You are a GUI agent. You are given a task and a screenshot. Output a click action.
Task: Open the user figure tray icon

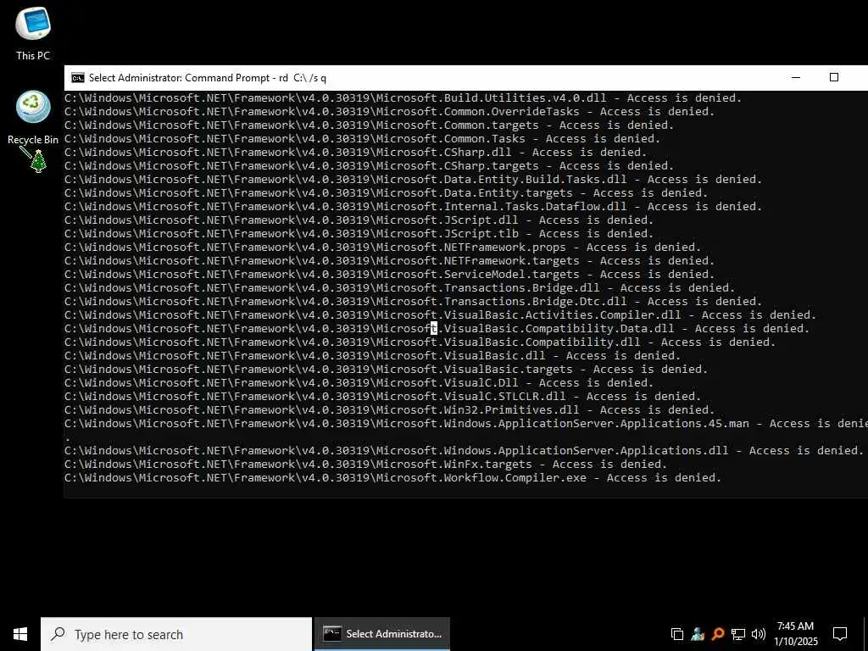(x=697, y=634)
